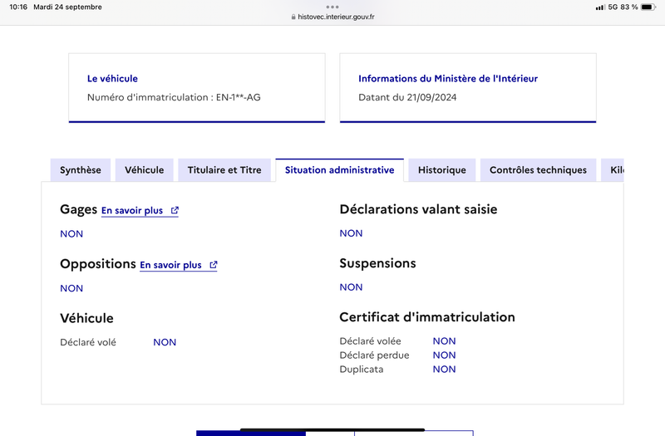Tap the histovec.interieur.gouv.fr address

click(x=336, y=17)
